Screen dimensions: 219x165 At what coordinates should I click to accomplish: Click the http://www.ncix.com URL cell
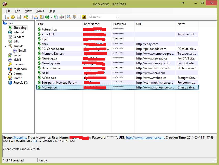click(150, 73)
